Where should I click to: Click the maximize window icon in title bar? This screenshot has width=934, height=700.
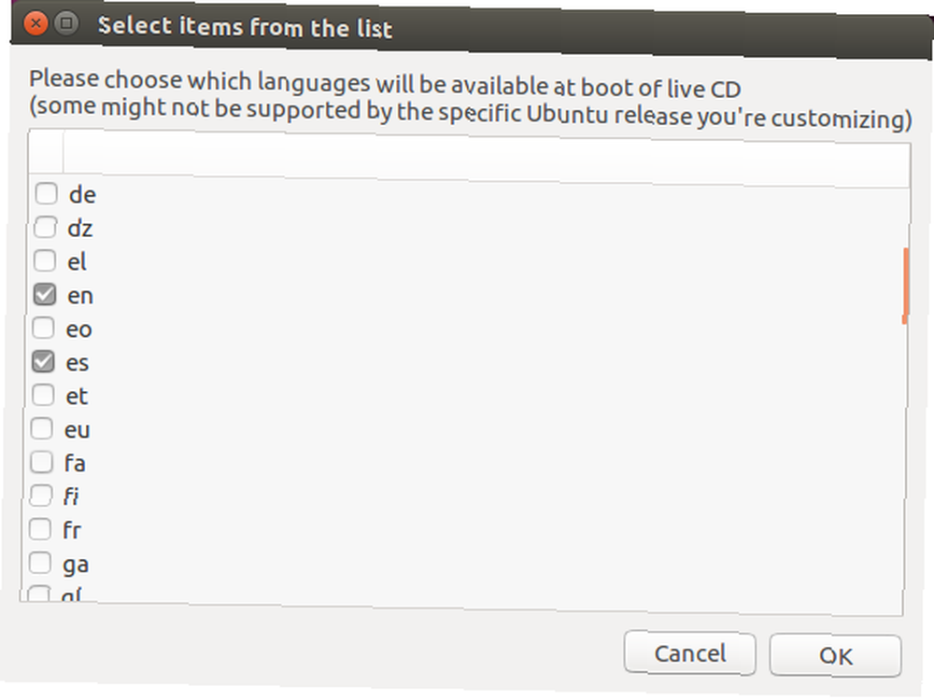[x=66, y=23]
